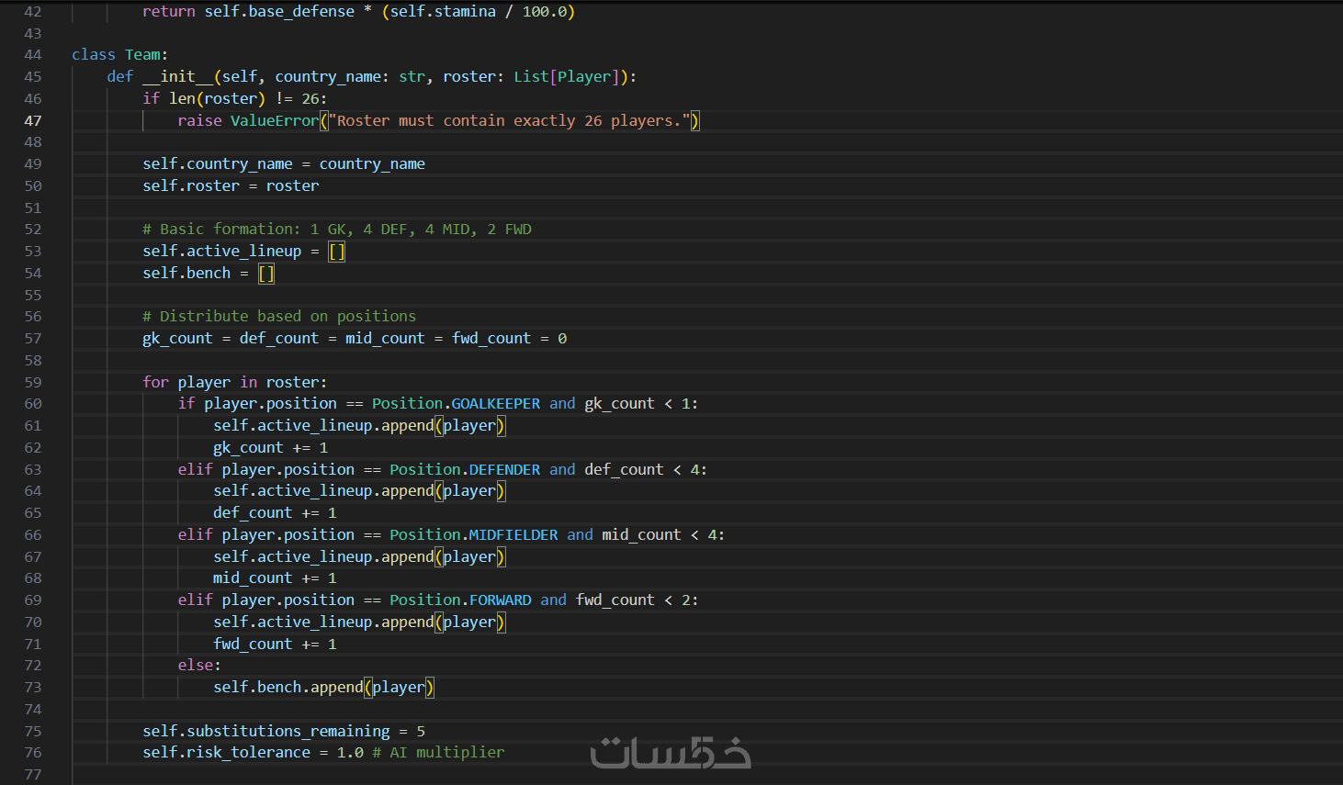Click 'gk_count += 1' on line 62
Screen dimensions: 1343x785
click(x=271, y=448)
